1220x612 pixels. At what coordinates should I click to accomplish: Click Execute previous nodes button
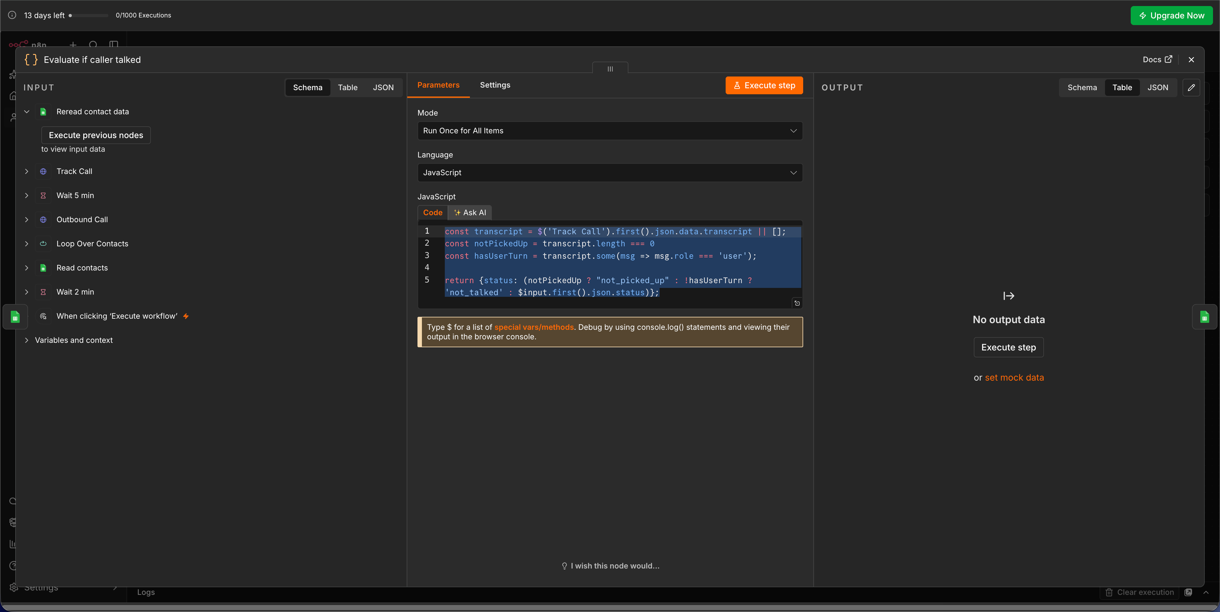pos(96,135)
